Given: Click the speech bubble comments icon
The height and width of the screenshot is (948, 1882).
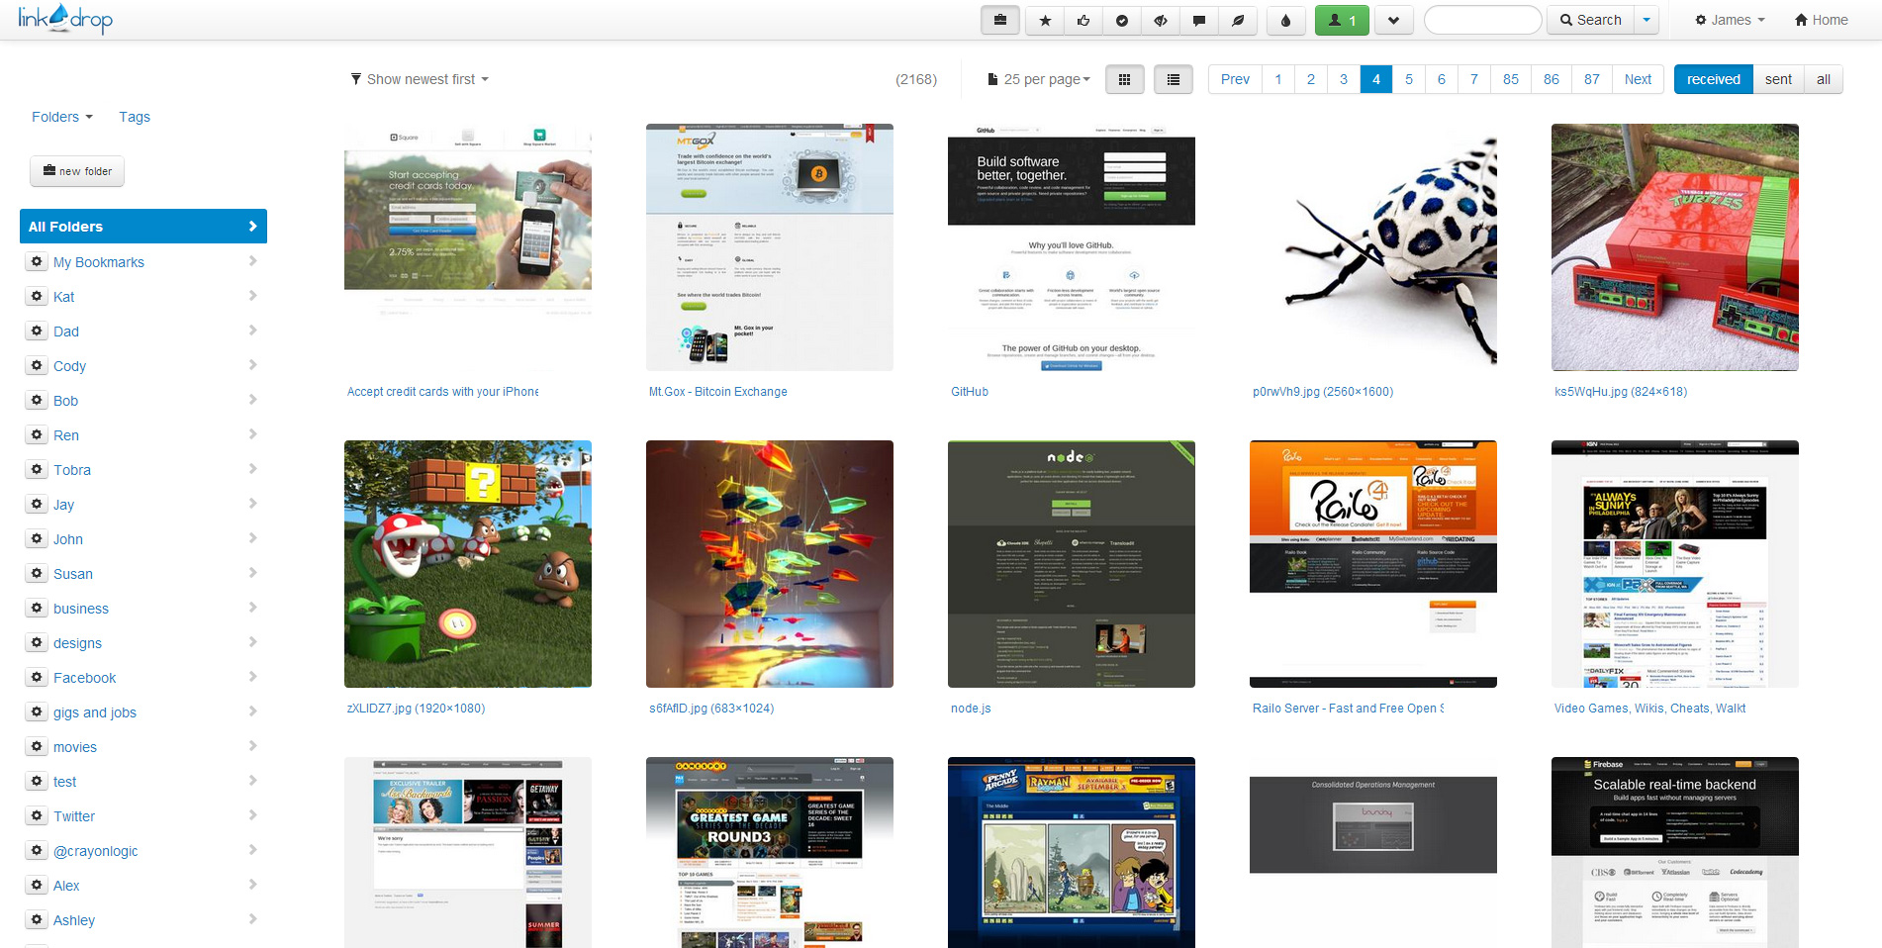Looking at the screenshot, I should 1199,20.
